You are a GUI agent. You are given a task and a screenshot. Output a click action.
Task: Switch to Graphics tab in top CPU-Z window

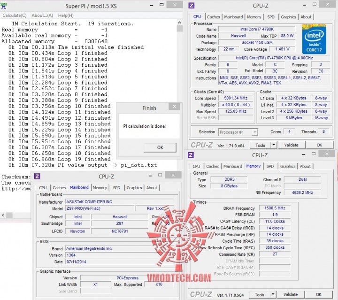(x=288, y=17)
